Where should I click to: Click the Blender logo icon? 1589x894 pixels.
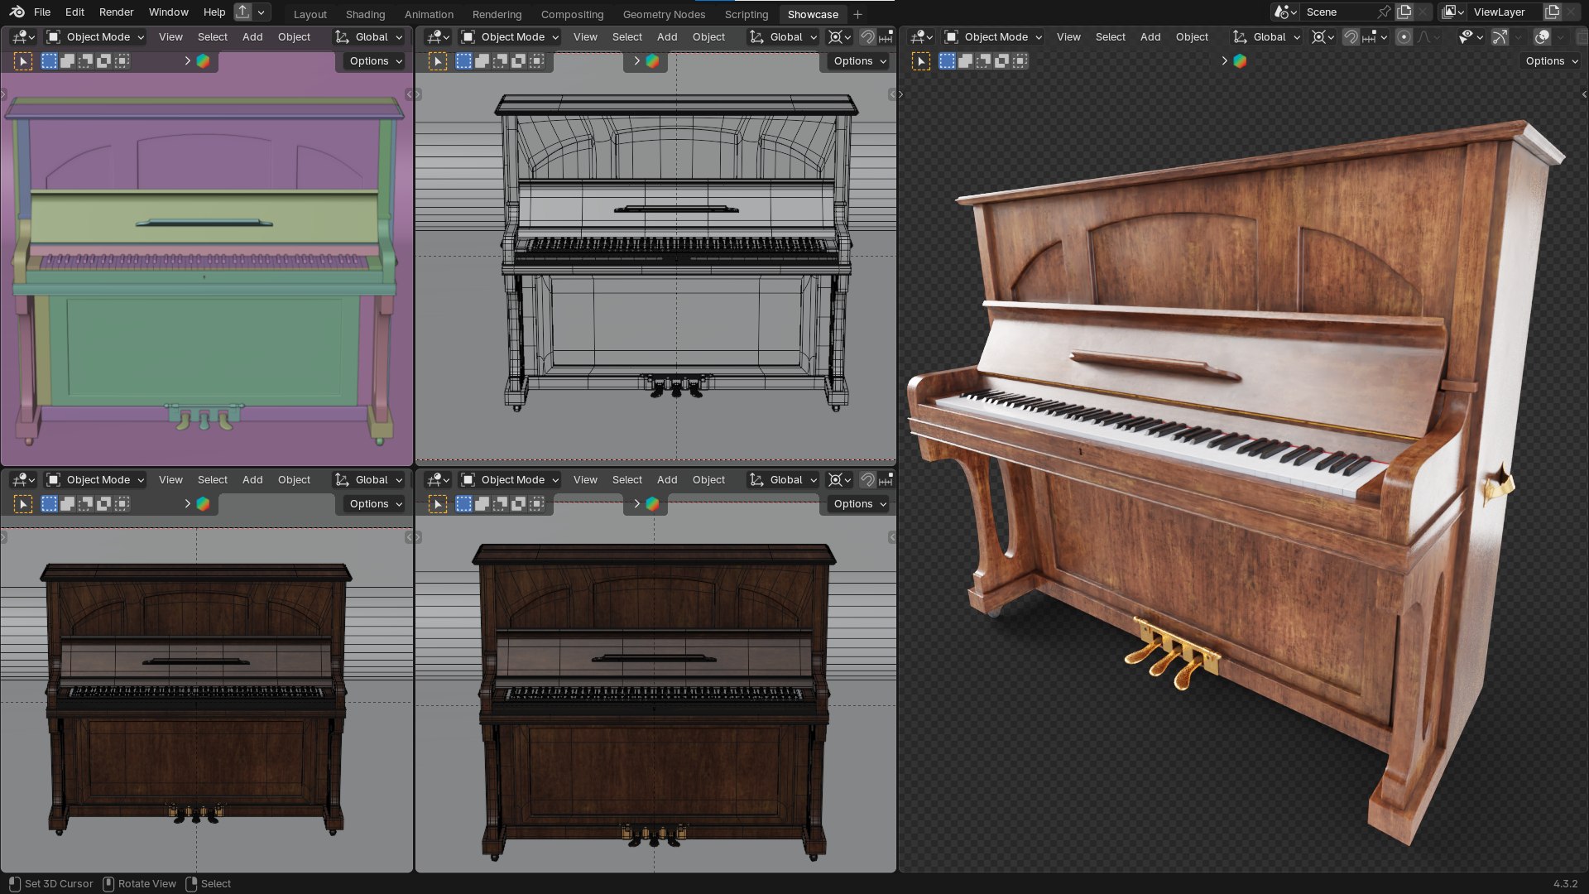pos(17,12)
